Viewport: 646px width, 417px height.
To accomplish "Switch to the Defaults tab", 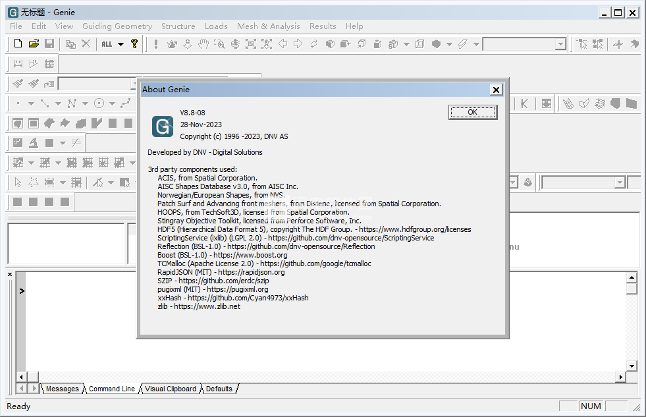I will (219, 389).
